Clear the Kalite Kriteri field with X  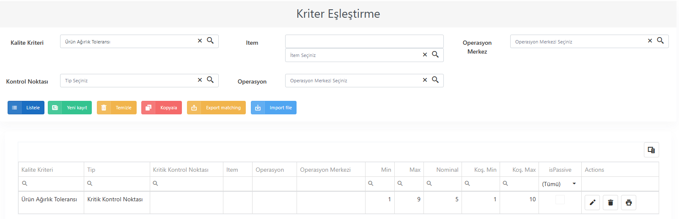pyautogui.click(x=200, y=41)
